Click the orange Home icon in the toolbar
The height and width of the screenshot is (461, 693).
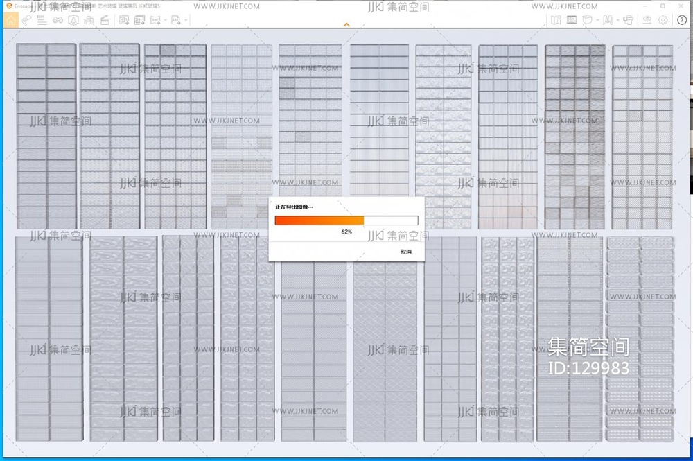tap(10, 20)
